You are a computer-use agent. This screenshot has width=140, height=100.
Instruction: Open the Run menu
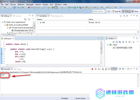click(51, 5)
